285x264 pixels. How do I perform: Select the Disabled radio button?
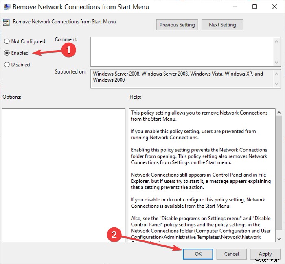point(7,64)
